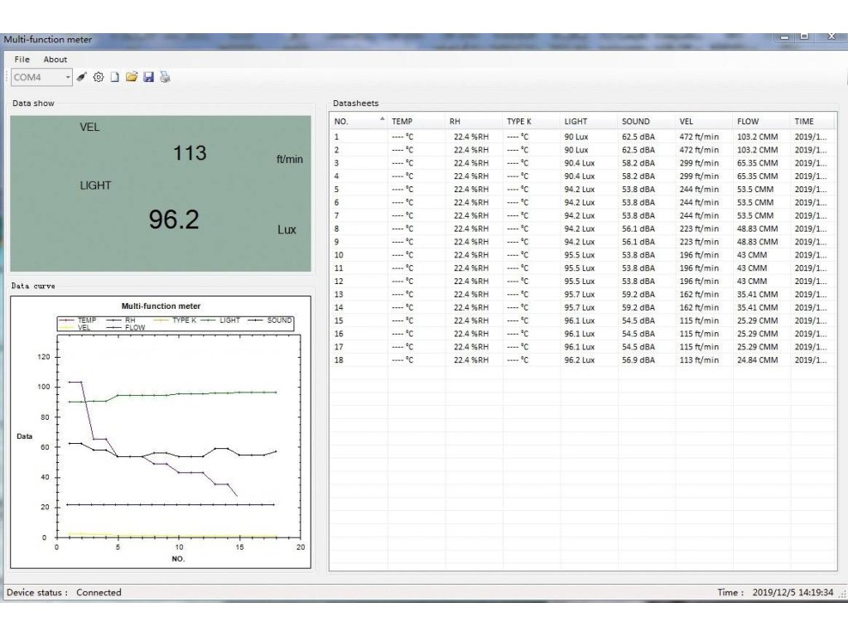This screenshot has width=848, height=636.
Task: Expand the COM4 port dropdown
Action: coord(68,77)
